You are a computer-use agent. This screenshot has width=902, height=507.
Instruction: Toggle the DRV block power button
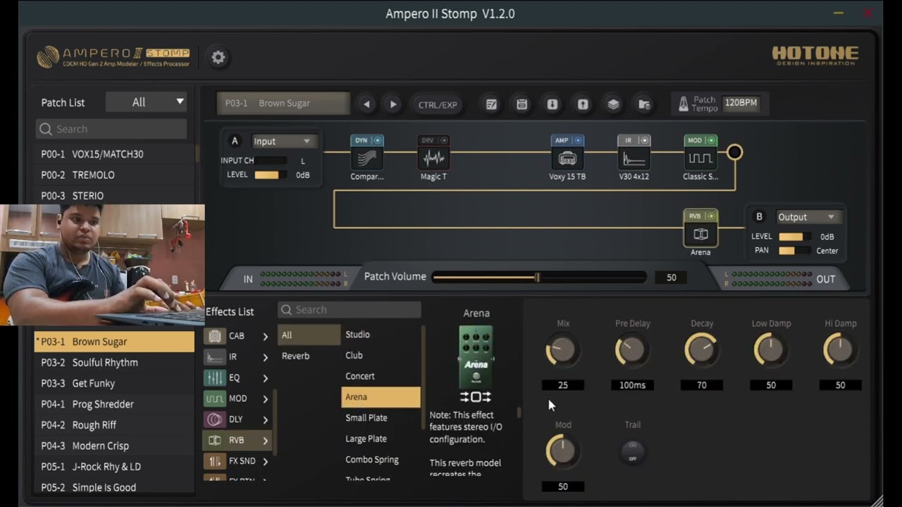tap(444, 140)
